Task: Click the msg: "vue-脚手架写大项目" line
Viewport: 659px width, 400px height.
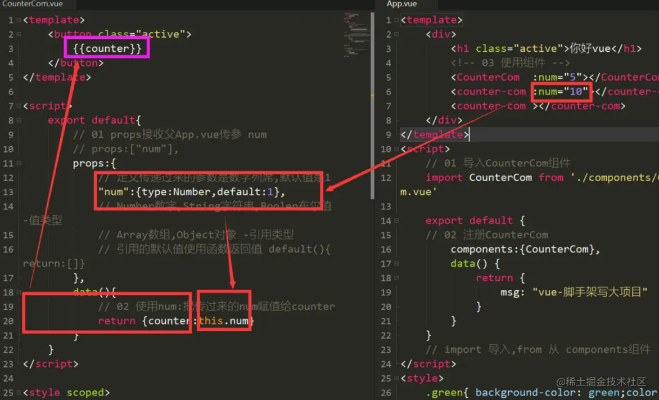Action: (574, 293)
